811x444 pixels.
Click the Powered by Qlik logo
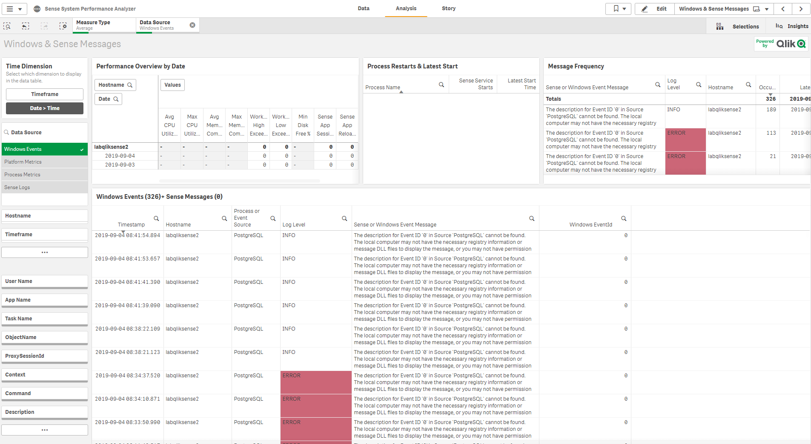tap(781, 43)
